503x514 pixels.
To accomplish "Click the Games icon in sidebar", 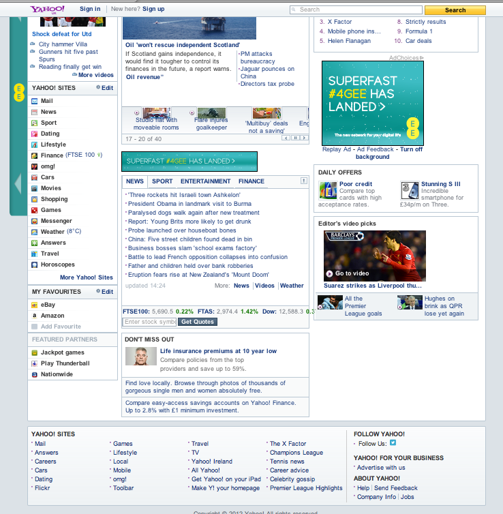I will click(34, 210).
